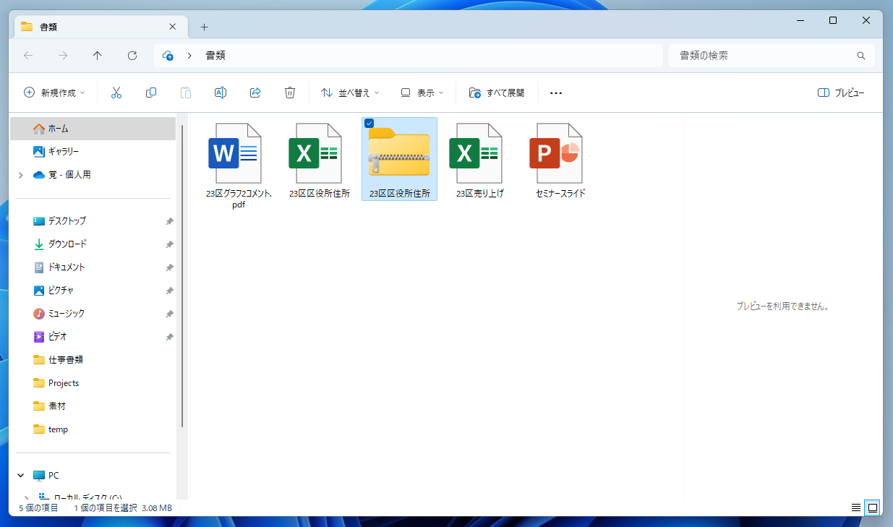Select the zipped folder 23区区役所住所
Viewport: 893px width, 527px height.
point(399,159)
